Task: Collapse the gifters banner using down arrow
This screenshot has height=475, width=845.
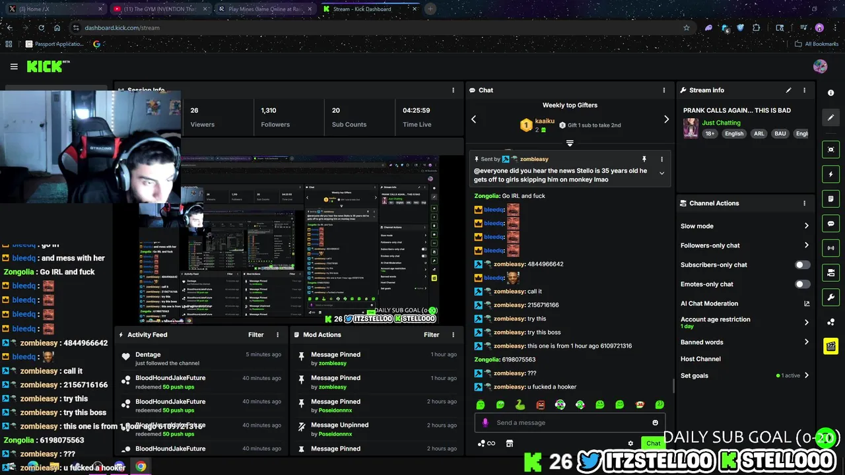Action: [570, 143]
